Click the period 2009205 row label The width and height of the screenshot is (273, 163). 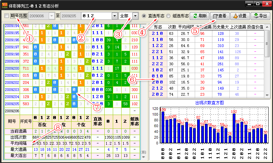12,104
